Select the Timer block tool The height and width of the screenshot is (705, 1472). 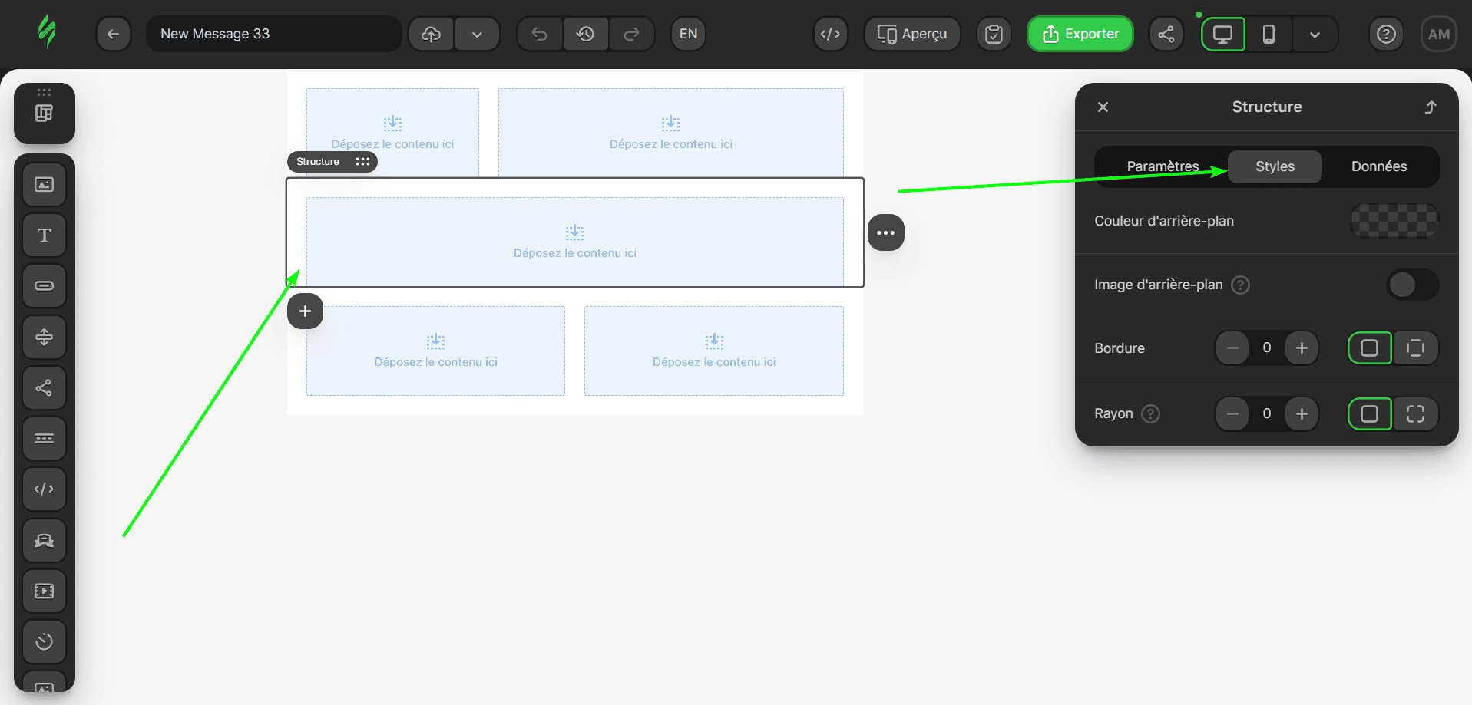44,642
